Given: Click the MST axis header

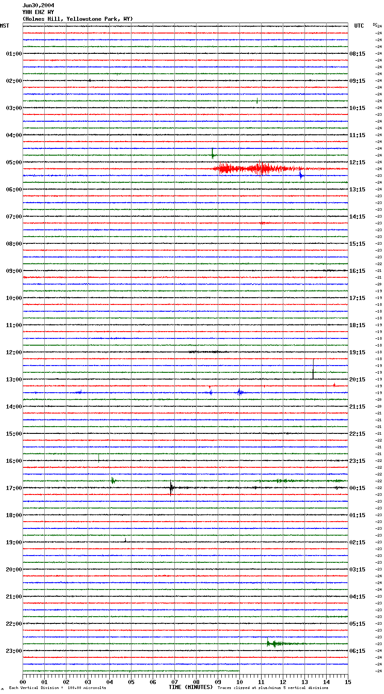Looking at the screenshot, I should 5,26.
